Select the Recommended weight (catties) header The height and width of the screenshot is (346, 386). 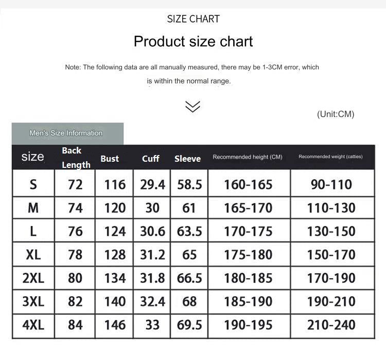[x=330, y=157]
